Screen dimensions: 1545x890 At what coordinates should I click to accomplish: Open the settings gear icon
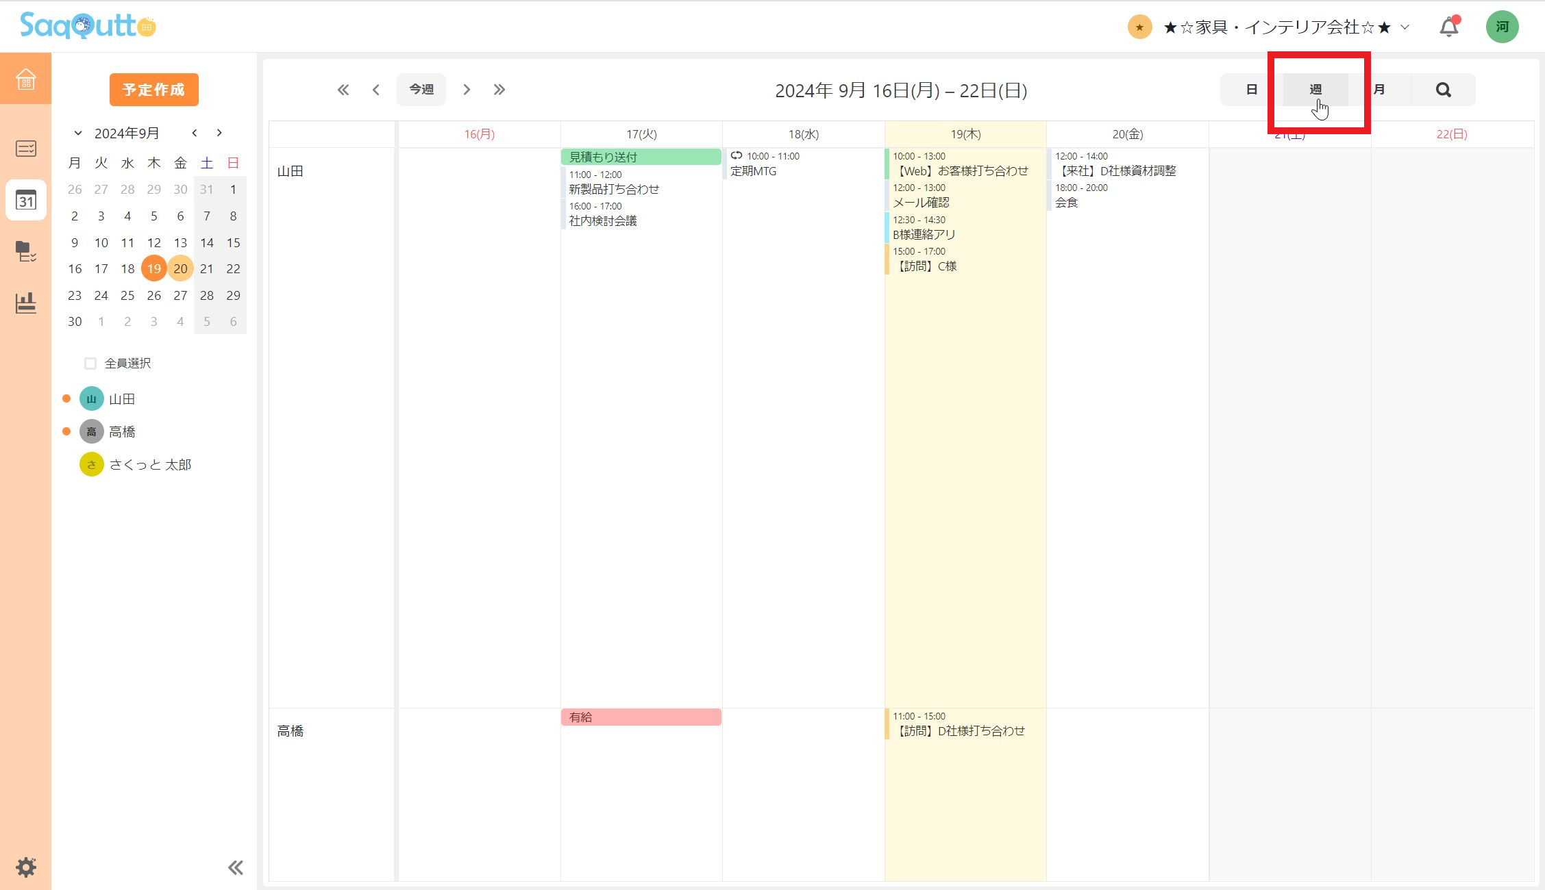point(26,867)
